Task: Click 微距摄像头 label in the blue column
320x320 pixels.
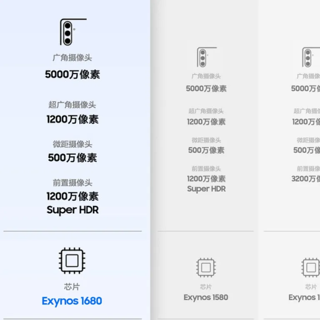Action: 72,144
